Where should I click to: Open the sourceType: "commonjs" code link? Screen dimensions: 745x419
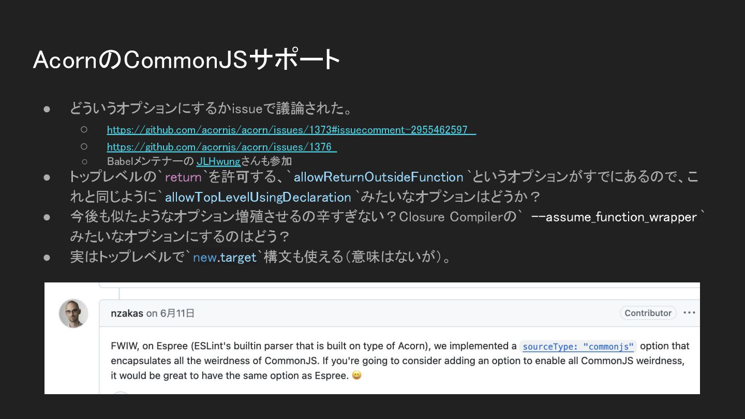pyautogui.click(x=578, y=347)
